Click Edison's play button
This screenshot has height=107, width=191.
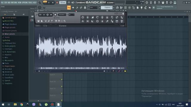pyautogui.click(x=44, y=15)
